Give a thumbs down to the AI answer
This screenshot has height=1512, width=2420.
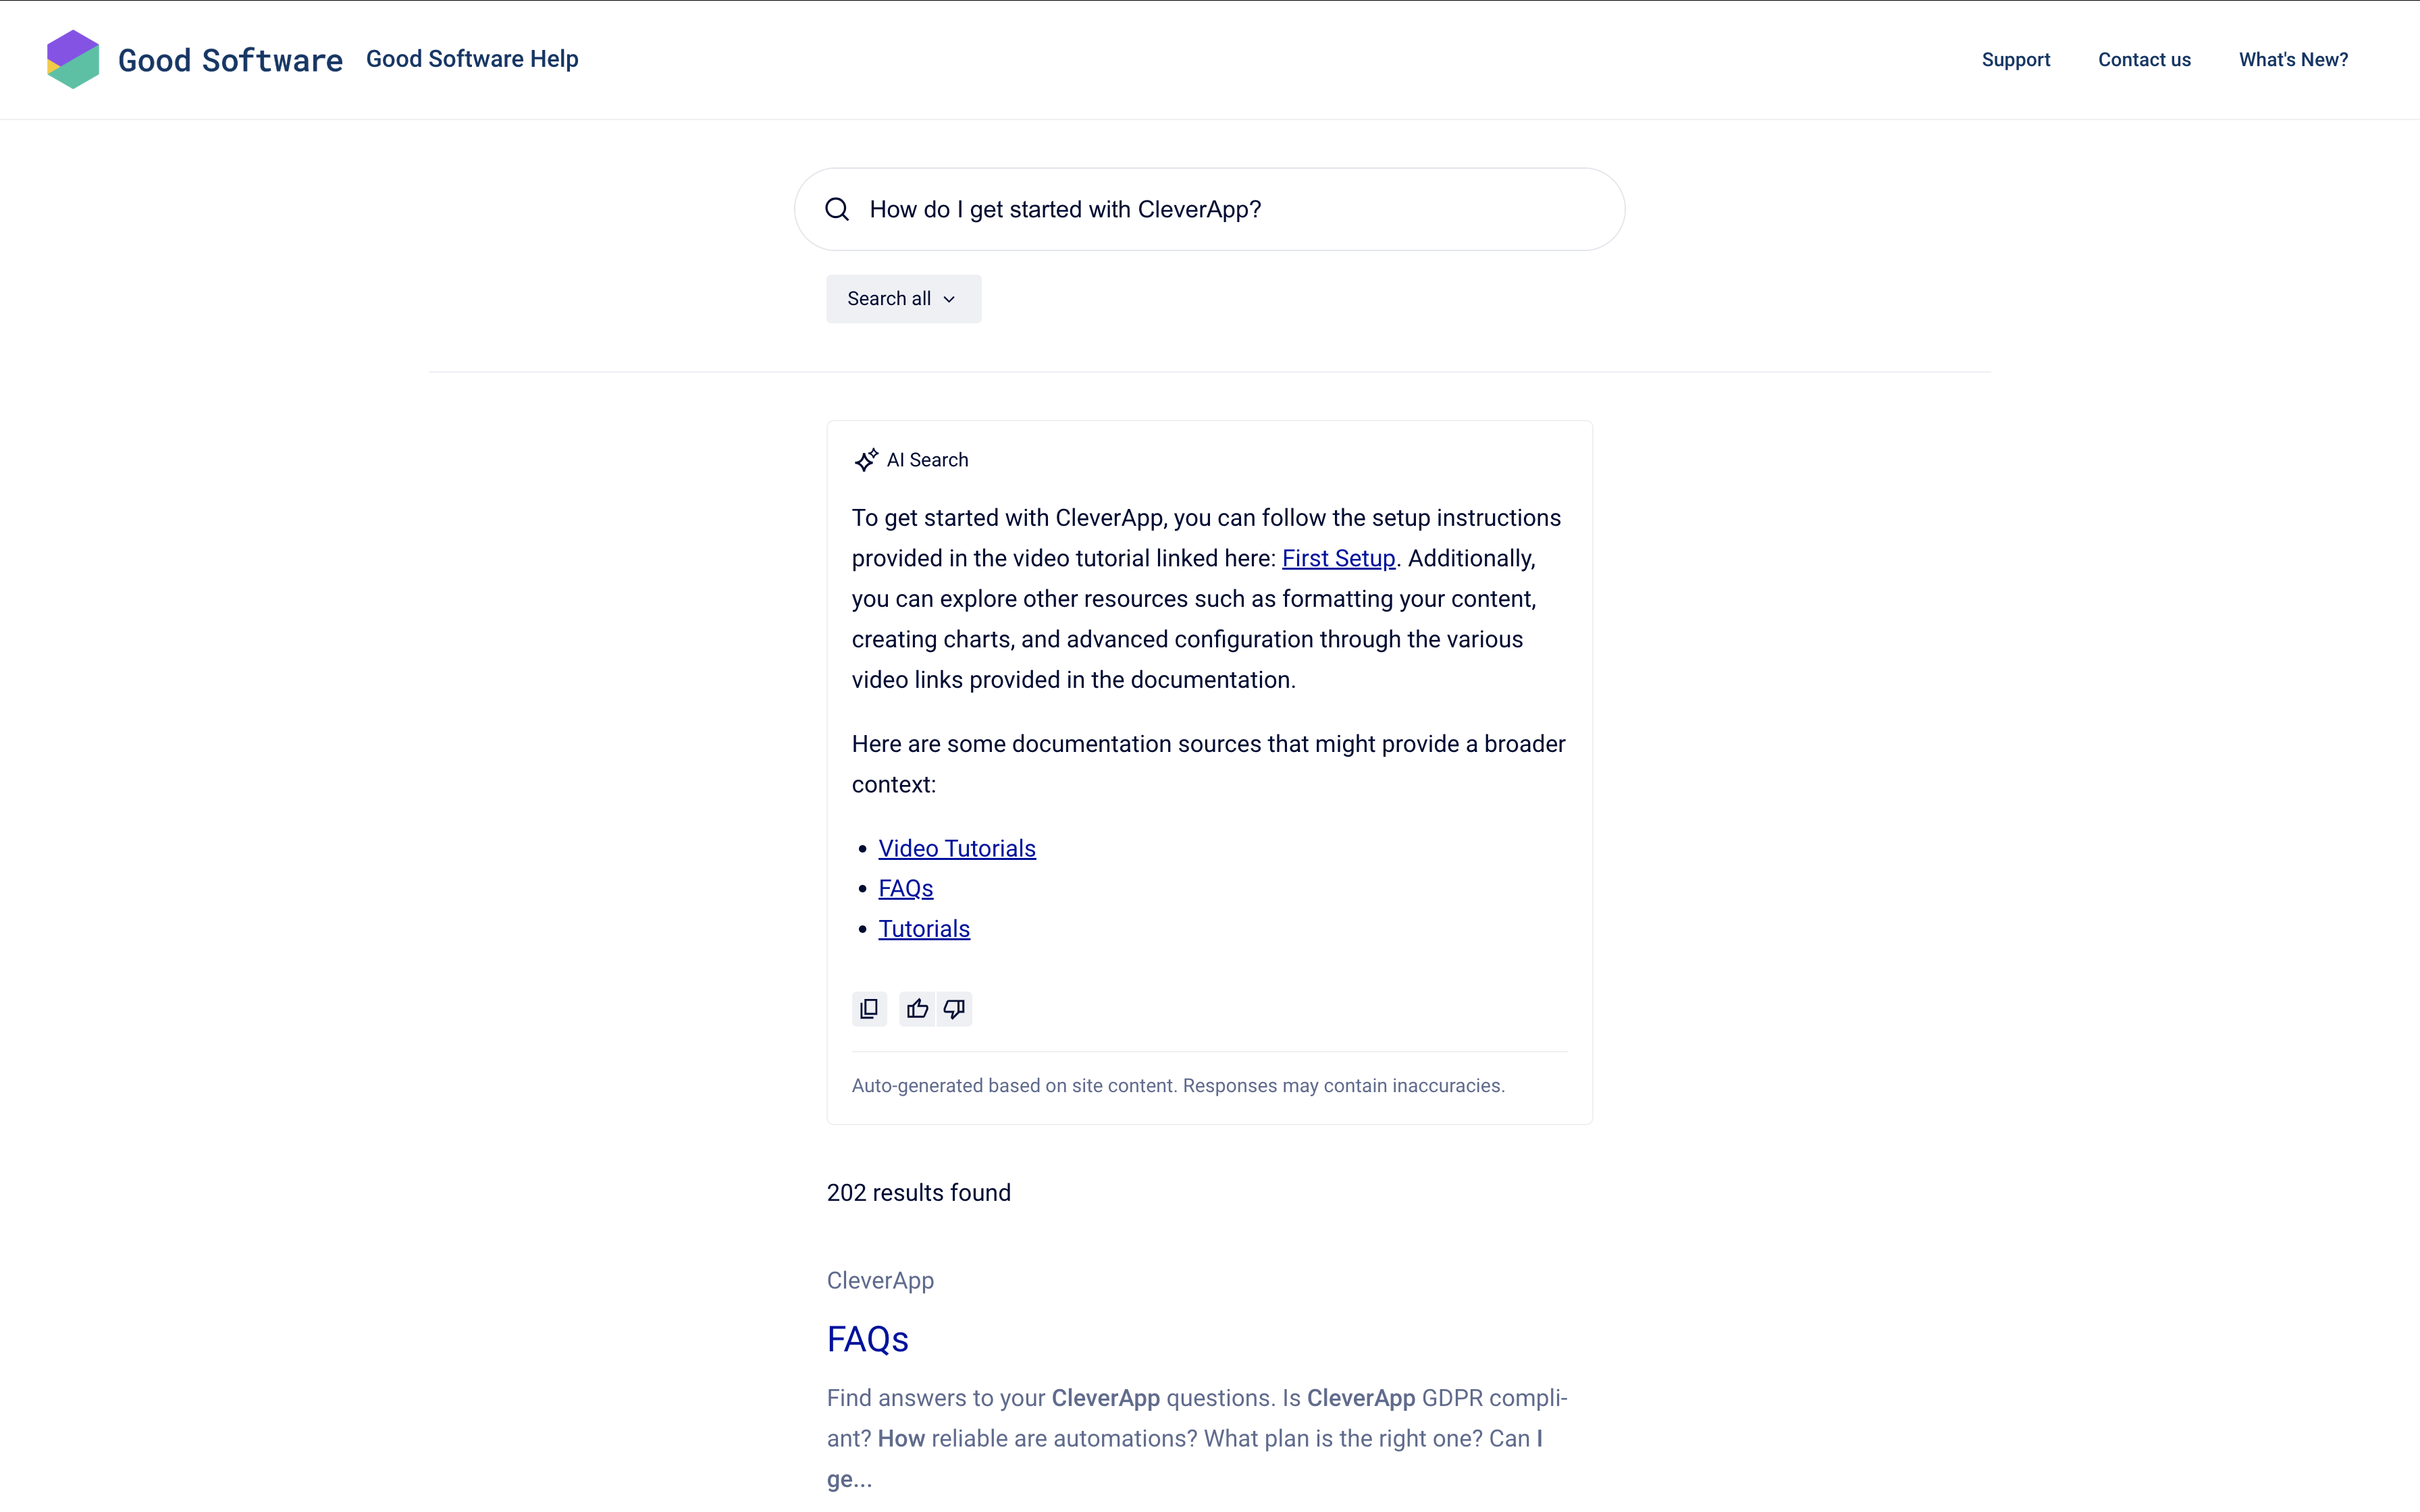point(953,1008)
